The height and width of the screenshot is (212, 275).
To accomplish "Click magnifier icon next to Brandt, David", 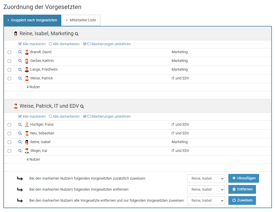I will point(20,52).
